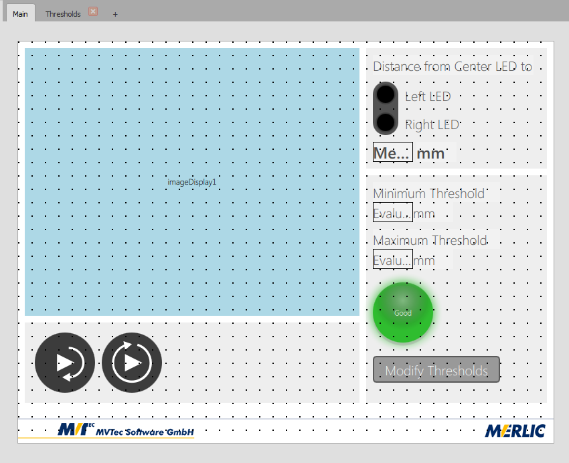Close the Thresholds tab
The width and height of the screenshot is (569, 463).
tap(93, 12)
